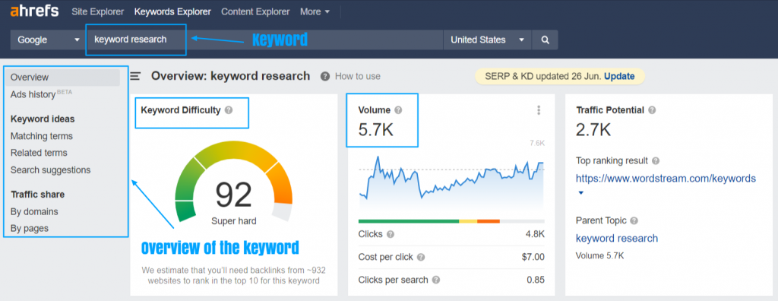Open the Google search engine dropdown
778x301 pixels.
pos(48,40)
